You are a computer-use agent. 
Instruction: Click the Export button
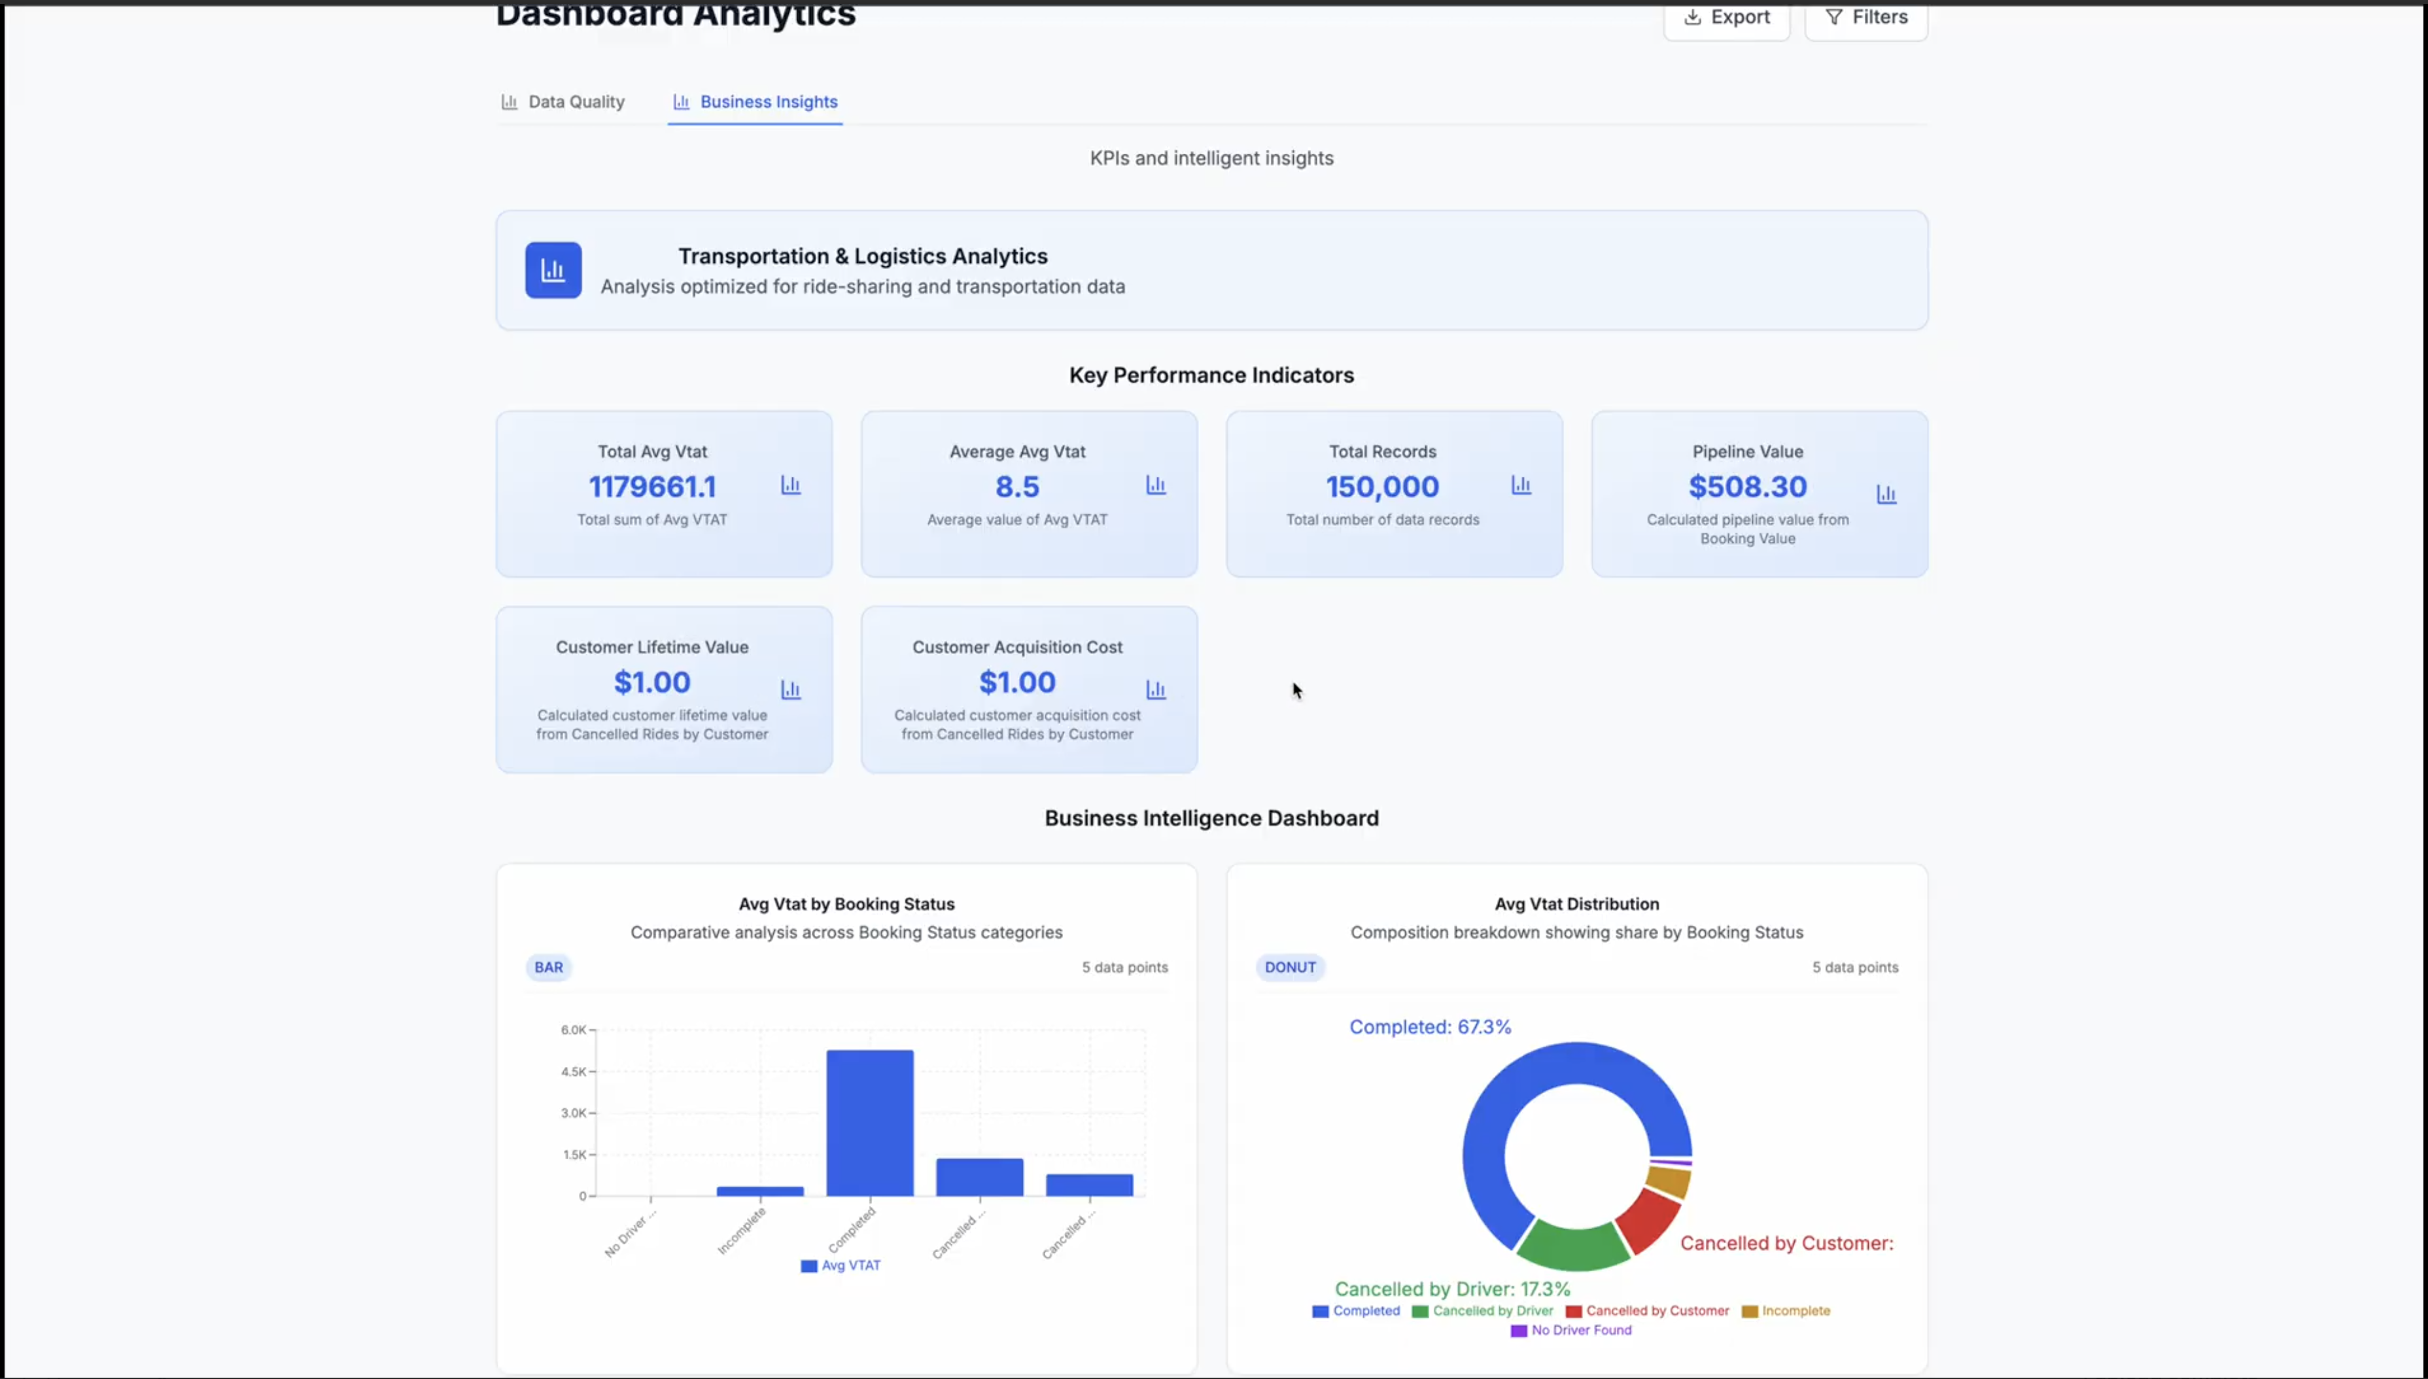point(1726,18)
